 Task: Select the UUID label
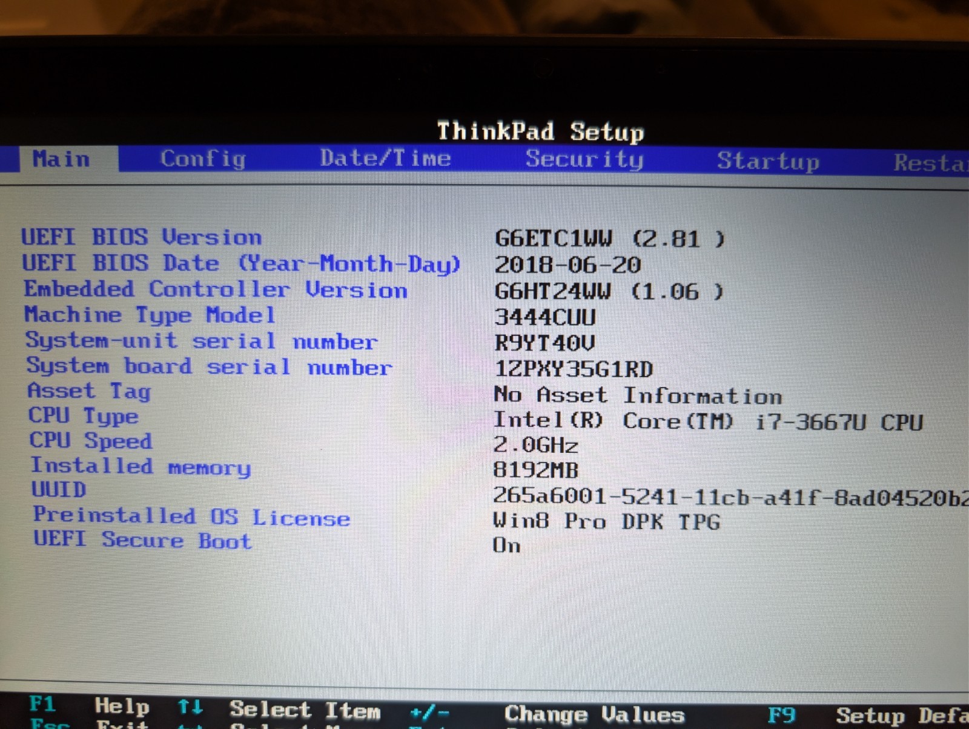click(59, 489)
